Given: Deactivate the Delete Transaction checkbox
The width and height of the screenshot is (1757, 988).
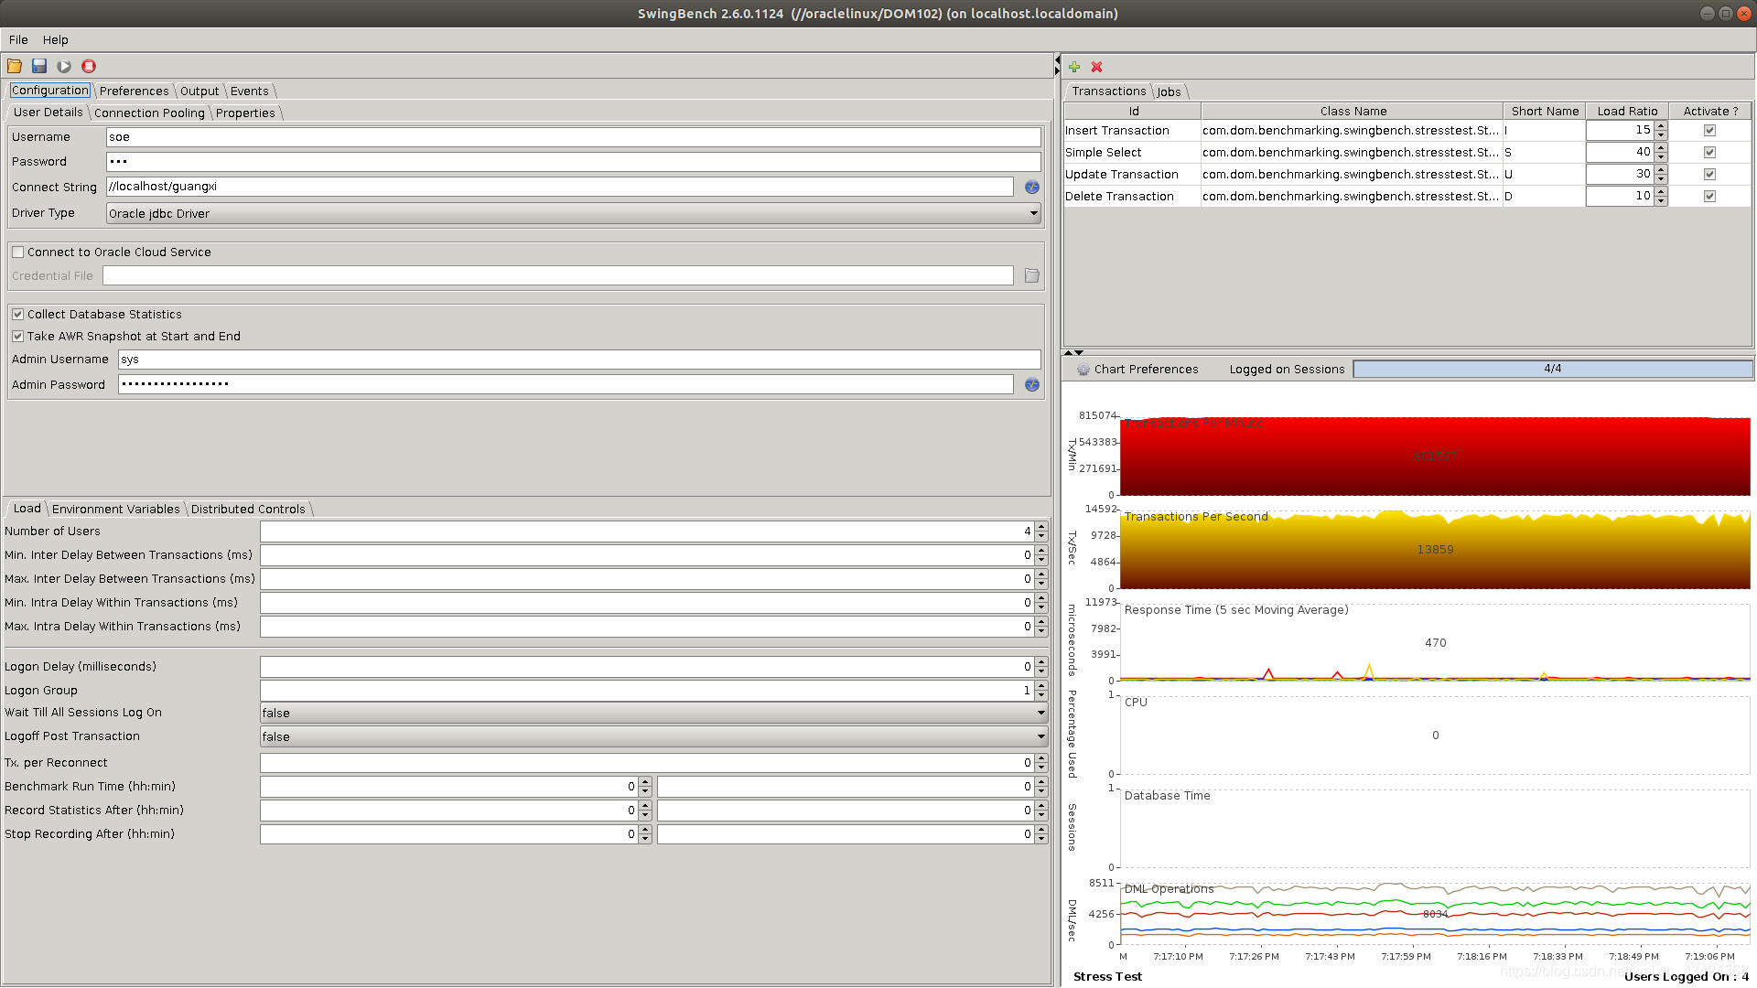Looking at the screenshot, I should [1709, 197].
